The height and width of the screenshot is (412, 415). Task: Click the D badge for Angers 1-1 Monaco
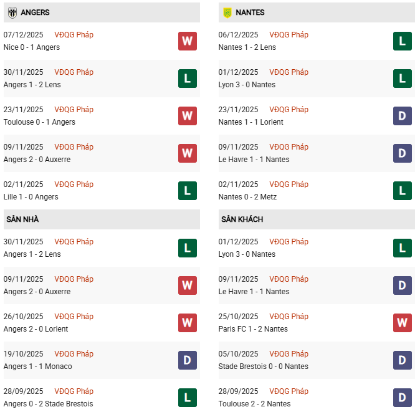[187, 360]
